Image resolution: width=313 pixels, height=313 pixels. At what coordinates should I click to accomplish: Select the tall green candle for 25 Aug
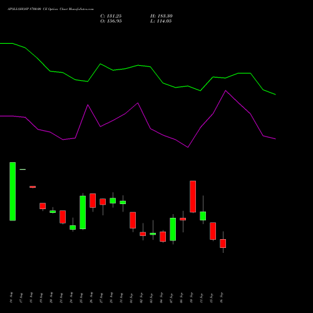(83, 212)
